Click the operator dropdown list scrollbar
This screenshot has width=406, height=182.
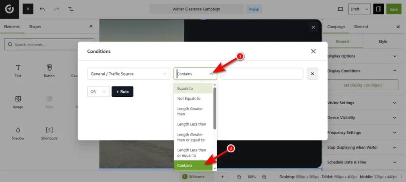214,109
